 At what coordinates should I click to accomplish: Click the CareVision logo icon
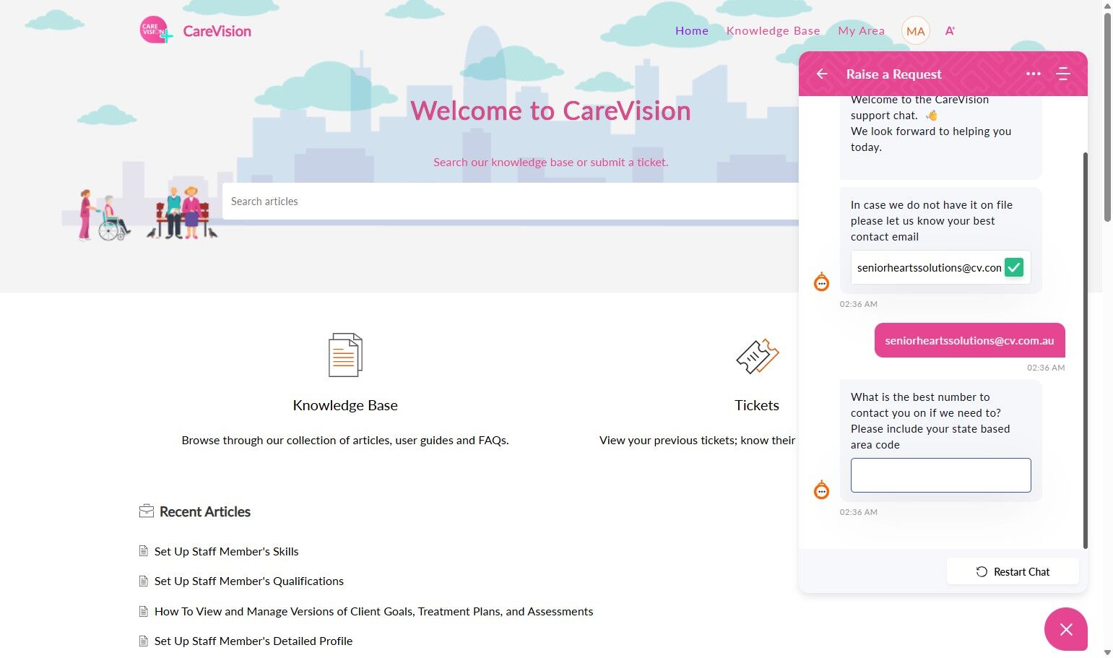(x=156, y=30)
